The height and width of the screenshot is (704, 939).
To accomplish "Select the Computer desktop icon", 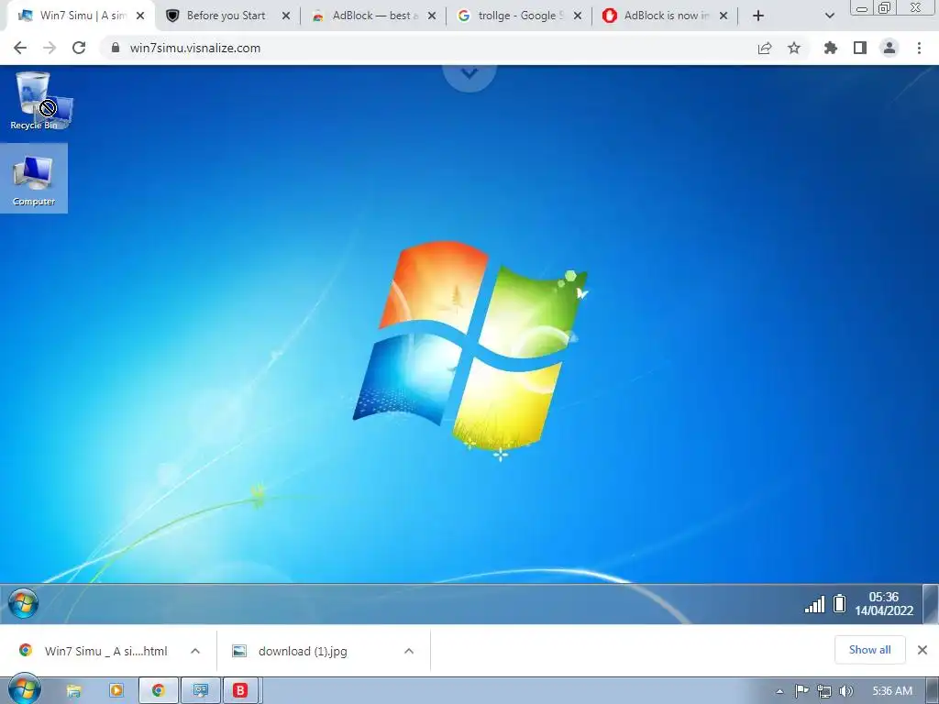I will [x=34, y=179].
